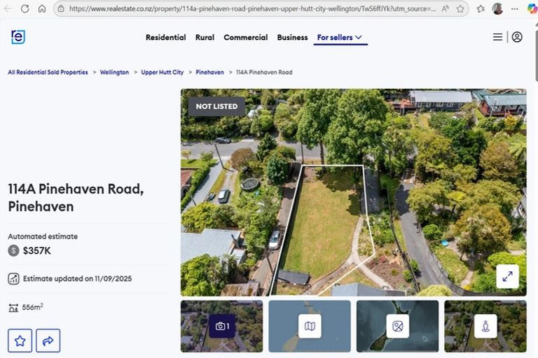The width and height of the screenshot is (538, 358).
Task: Click the lock site info icon
Action: point(61,9)
